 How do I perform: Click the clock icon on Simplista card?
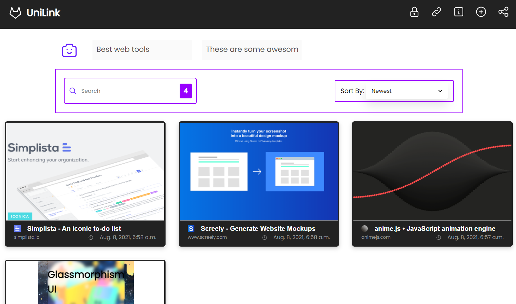pyautogui.click(x=91, y=237)
